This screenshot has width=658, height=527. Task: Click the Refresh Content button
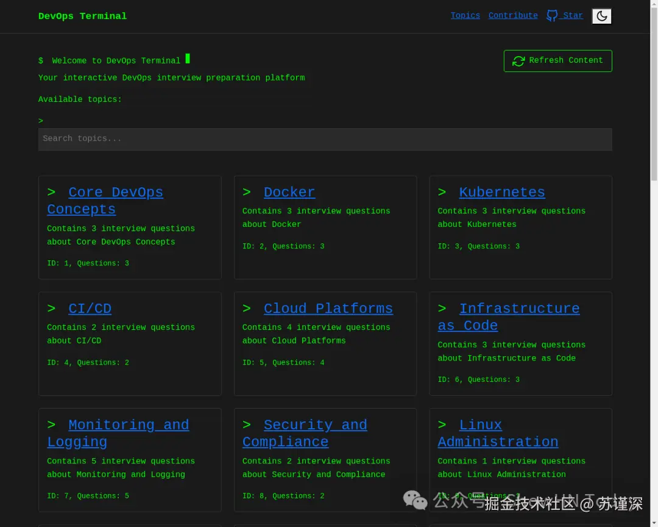pyautogui.click(x=557, y=61)
